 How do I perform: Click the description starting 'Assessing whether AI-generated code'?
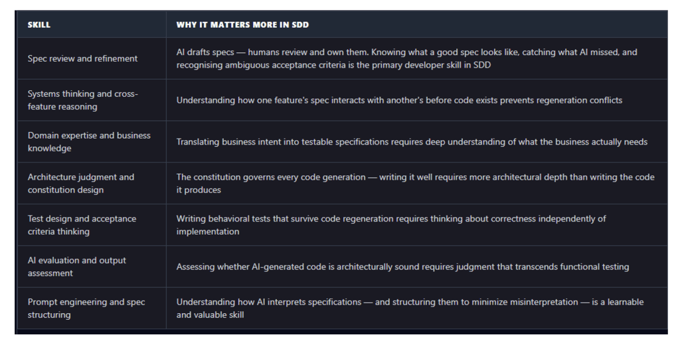(x=402, y=267)
